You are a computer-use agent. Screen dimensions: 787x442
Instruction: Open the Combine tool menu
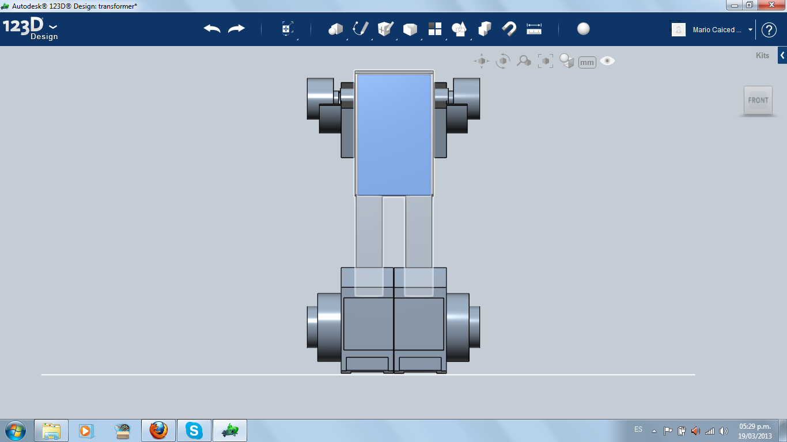485,29
